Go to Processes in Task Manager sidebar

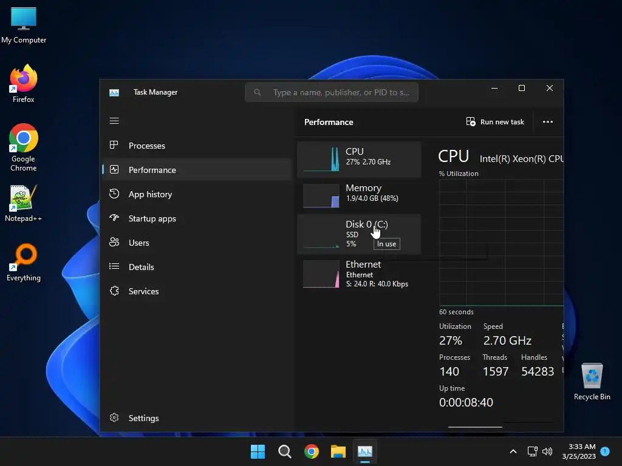click(x=197, y=146)
